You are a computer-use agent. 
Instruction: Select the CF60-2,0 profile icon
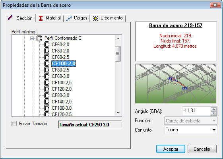pyautogui.click(x=47, y=45)
